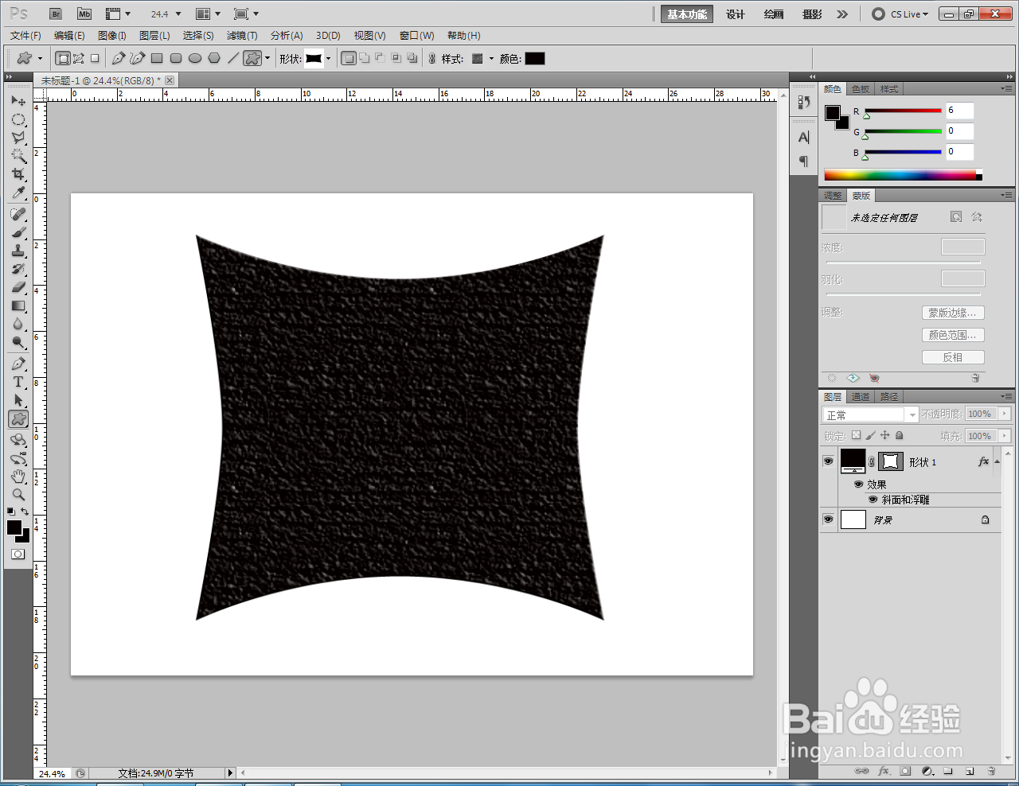Screen dimensions: 1019x786
Task: Select the Pen tool in toolbox
Action: coord(18,364)
